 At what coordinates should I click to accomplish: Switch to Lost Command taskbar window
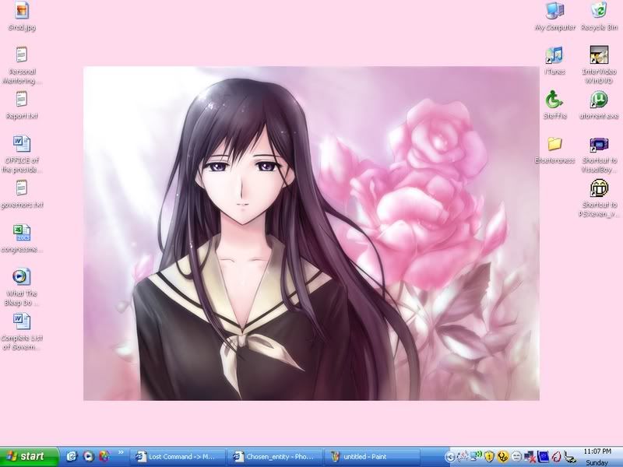pyautogui.click(x=179, y=457)
